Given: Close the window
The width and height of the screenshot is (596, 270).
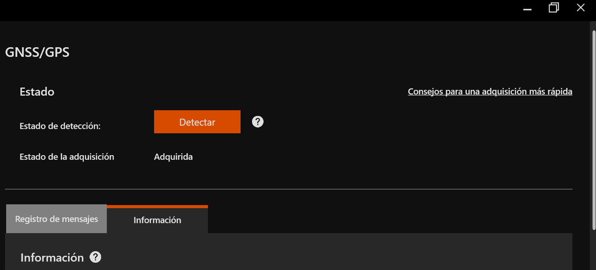Looking at the screenshot, I should pyautogui.click(x=581, y=8).
